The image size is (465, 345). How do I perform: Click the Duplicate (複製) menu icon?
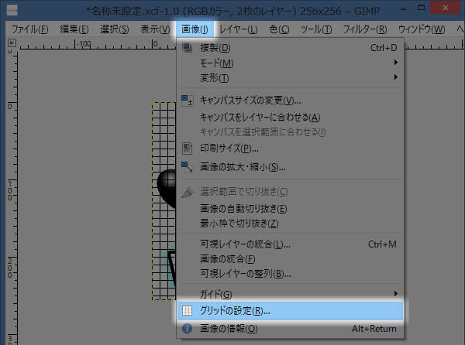187,47
